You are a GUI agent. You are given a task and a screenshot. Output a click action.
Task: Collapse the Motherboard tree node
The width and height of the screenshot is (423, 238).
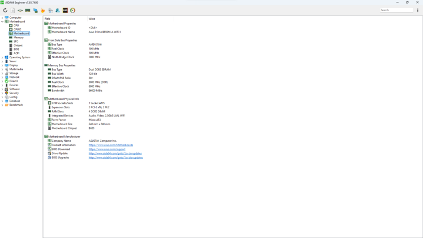[3, 22]
